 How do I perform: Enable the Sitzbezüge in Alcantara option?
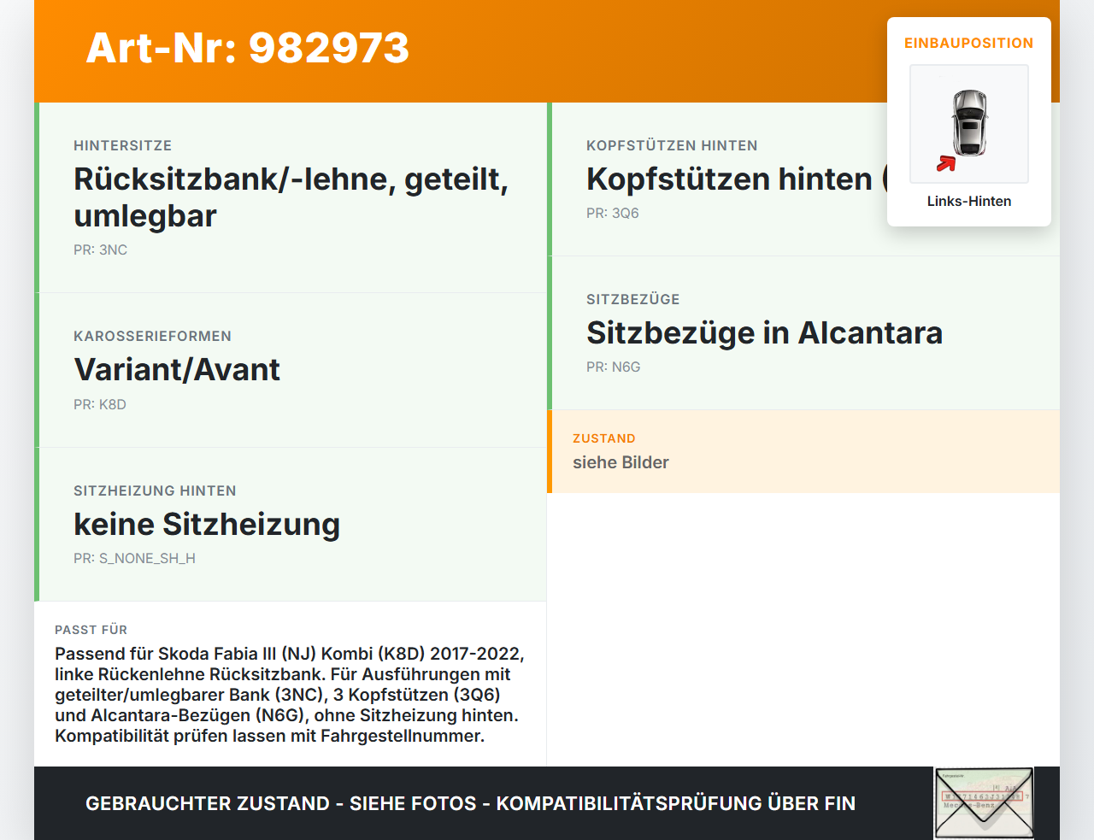(764, 333)
